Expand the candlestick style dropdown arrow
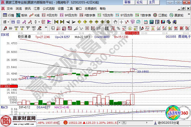The height and width of the screenshot is (127, 191). (x=39, y=22)
